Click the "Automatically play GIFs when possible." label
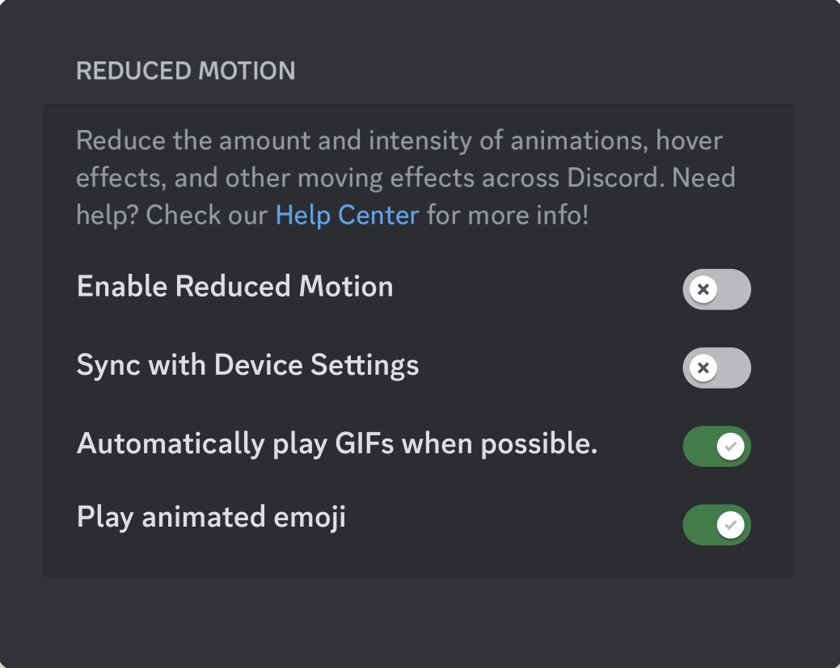 click(x=336, y=443)
